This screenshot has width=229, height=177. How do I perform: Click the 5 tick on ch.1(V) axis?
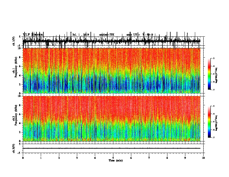20,37
